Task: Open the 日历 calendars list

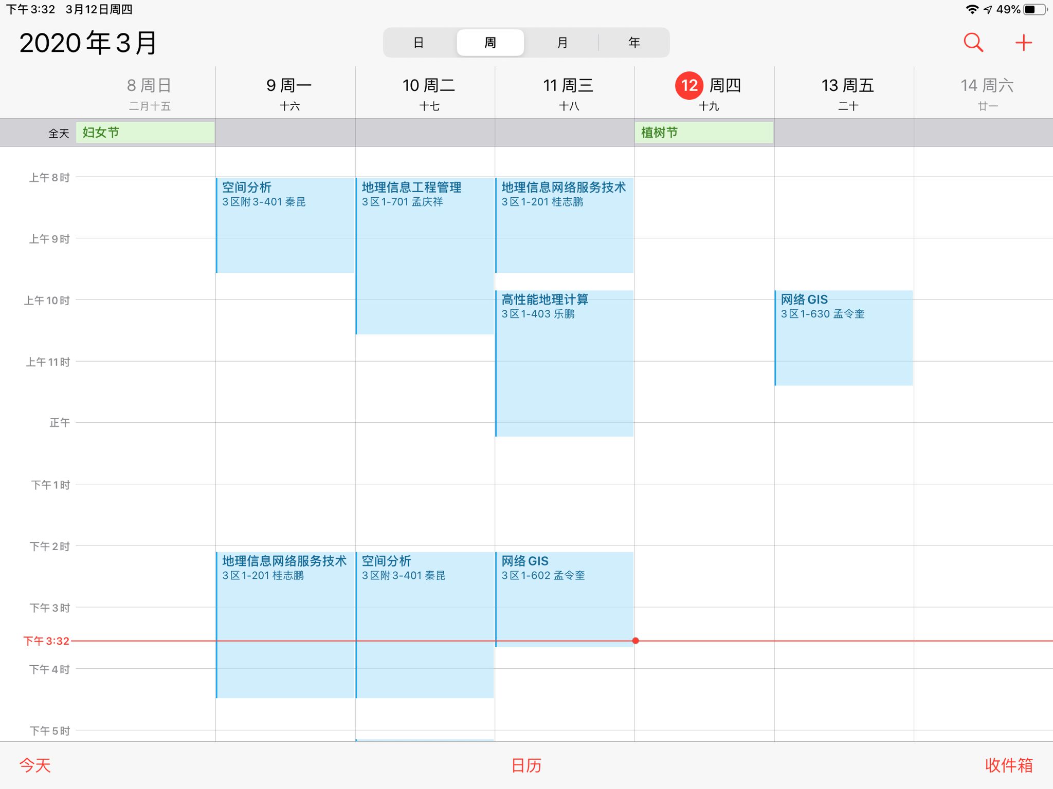Action: click(526, 765)
